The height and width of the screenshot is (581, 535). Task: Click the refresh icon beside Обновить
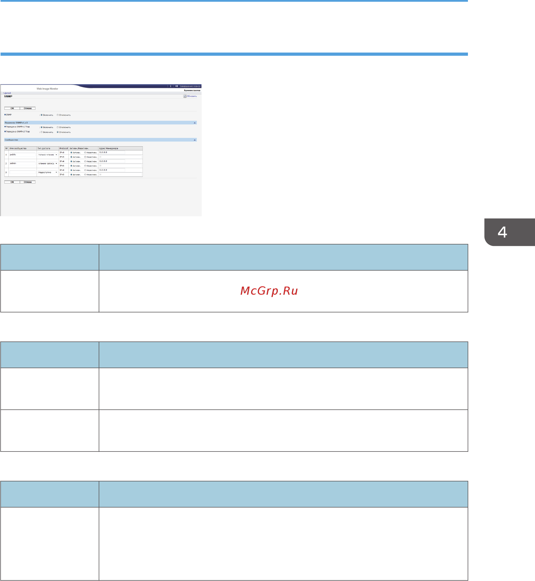coord(185,96)
